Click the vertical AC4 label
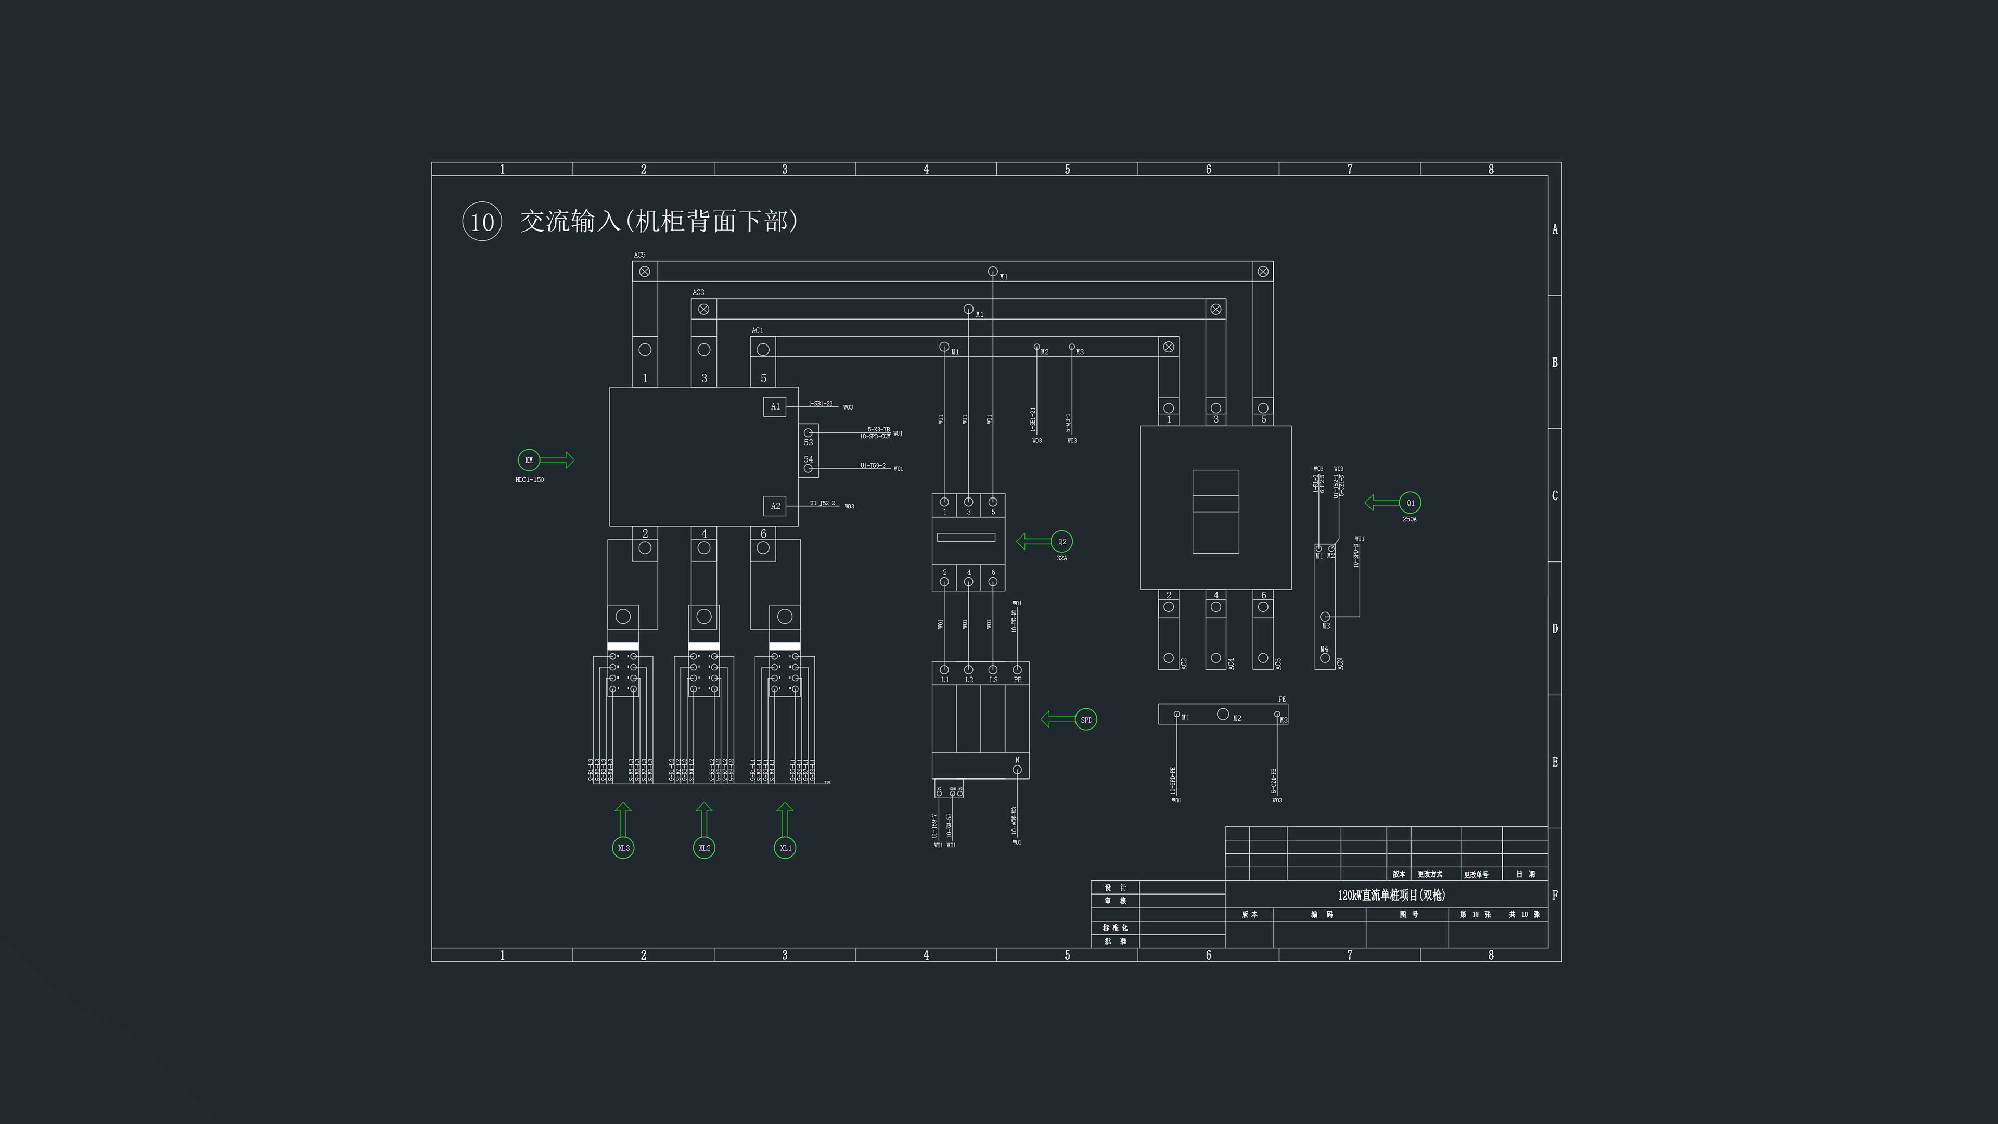 point(1231,664)
